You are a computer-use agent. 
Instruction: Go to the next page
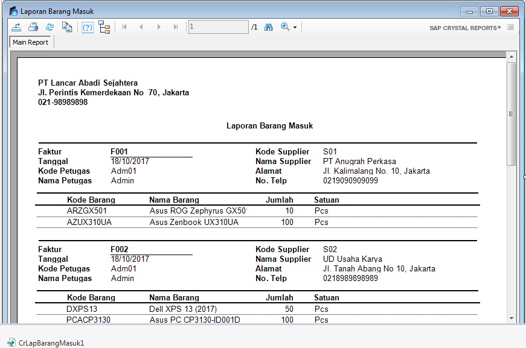tap(158, 27)
